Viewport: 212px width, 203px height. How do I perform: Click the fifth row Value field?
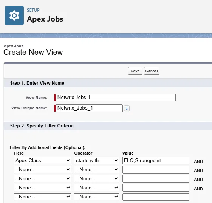pos(156,197)
